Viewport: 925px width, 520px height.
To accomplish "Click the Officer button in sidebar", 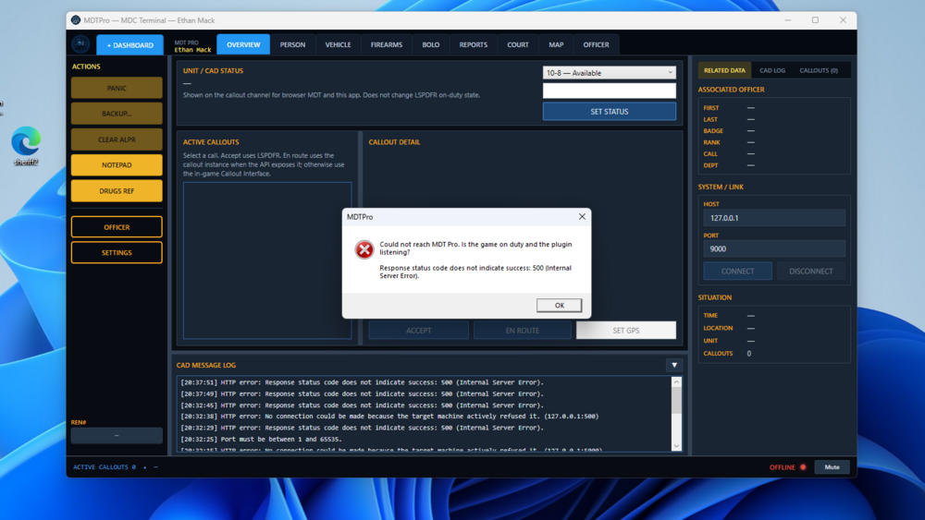I will pos(117,226).
